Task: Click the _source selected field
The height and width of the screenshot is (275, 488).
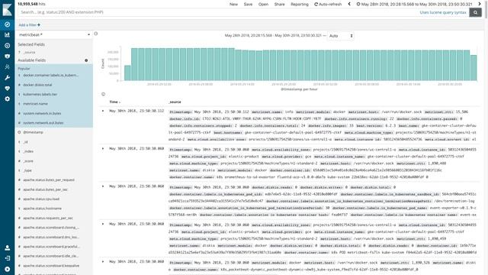Action: [x=29, y=53]
